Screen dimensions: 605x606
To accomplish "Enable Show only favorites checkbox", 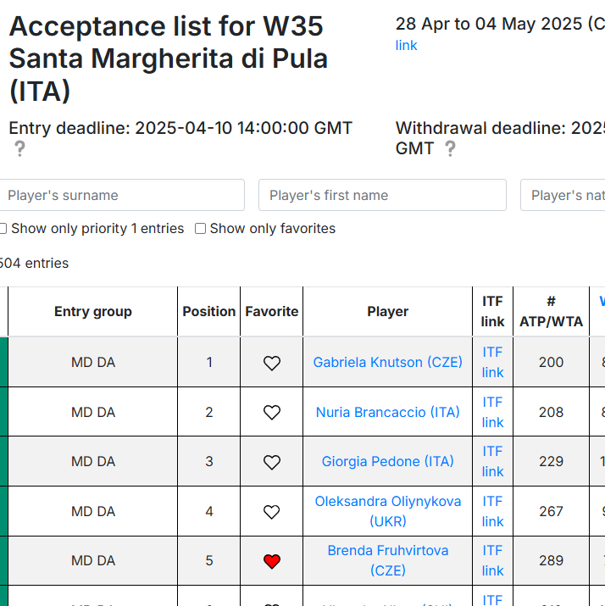I will click(200, 228).
